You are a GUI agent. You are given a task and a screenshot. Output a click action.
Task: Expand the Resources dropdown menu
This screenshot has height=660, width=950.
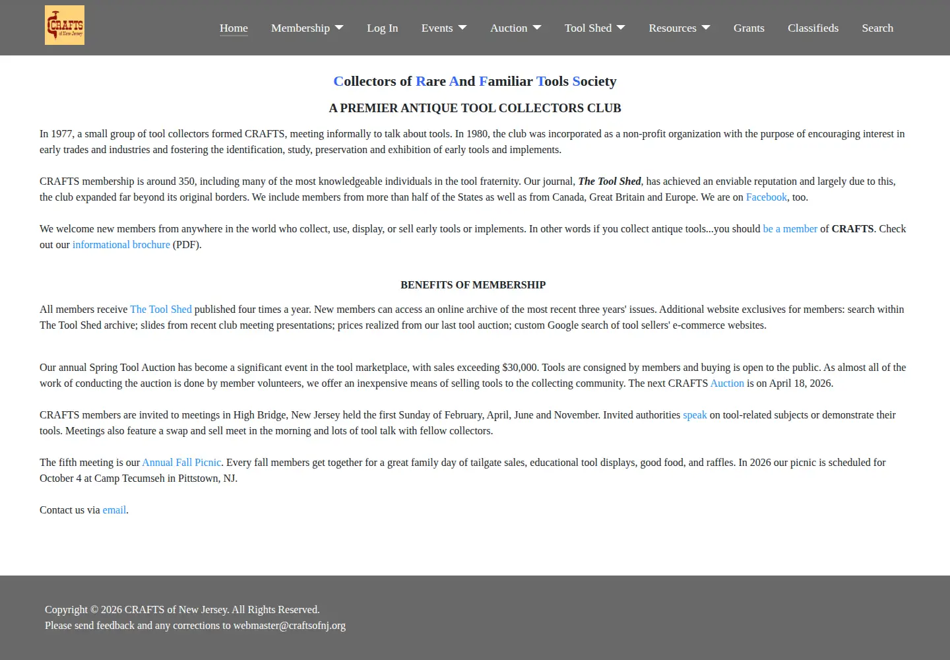[x=680, y=28]
